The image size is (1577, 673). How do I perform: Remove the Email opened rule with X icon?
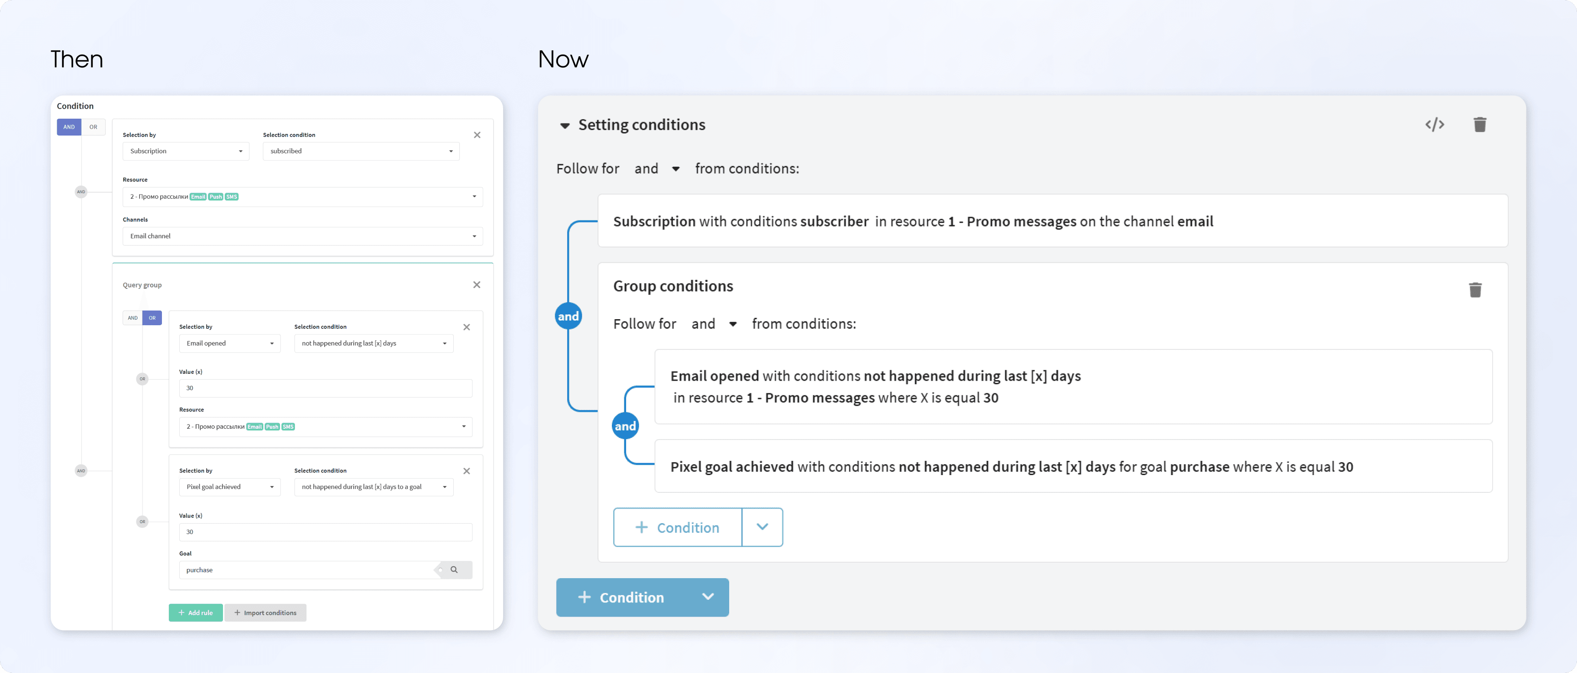tap(466, 327)
